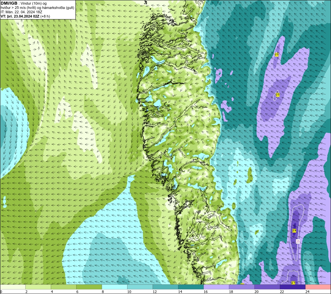331x294 pixels.
Task: Click the yellow 25 label inside small white contour
Action: 278,94
